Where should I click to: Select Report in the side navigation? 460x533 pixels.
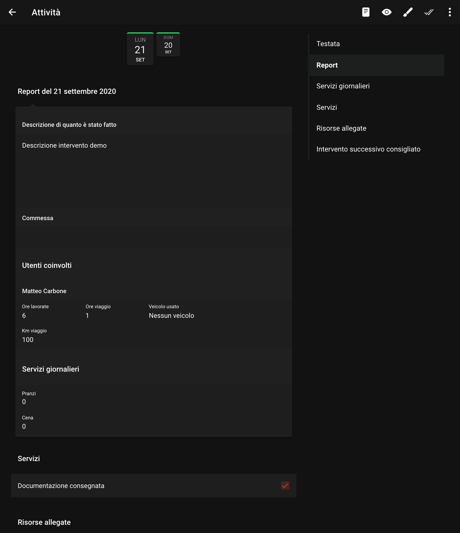pyautogui.click(x=377, y=65)
